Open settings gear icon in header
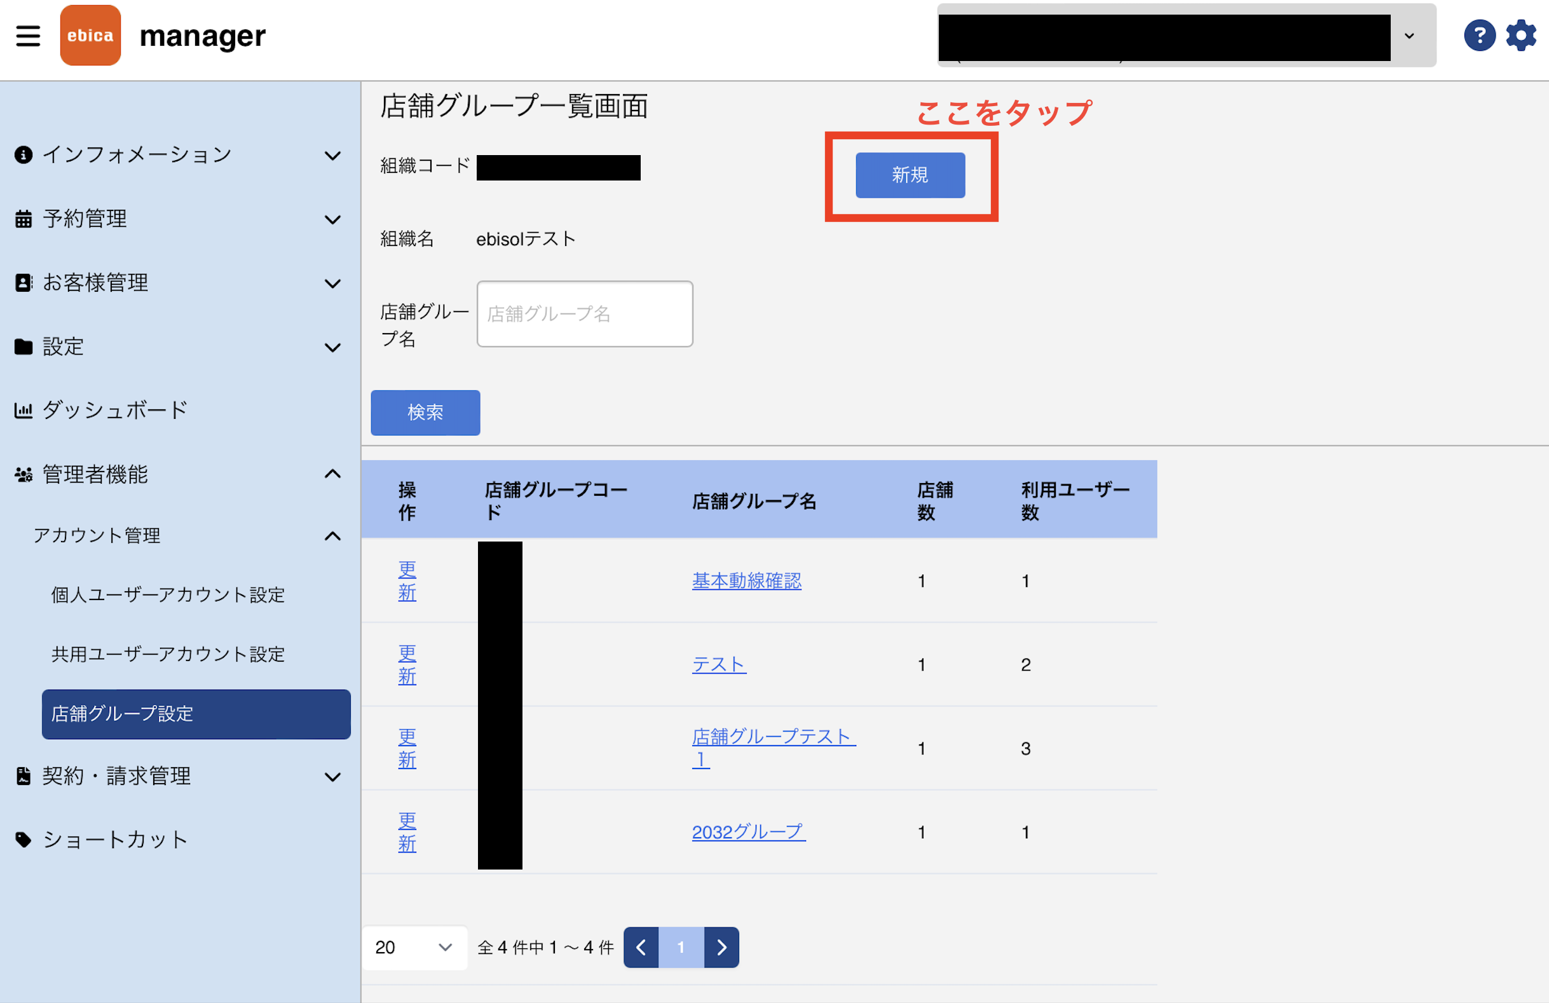The height and width of the screenshot is (1003, 1549). tap(1521, 35)
